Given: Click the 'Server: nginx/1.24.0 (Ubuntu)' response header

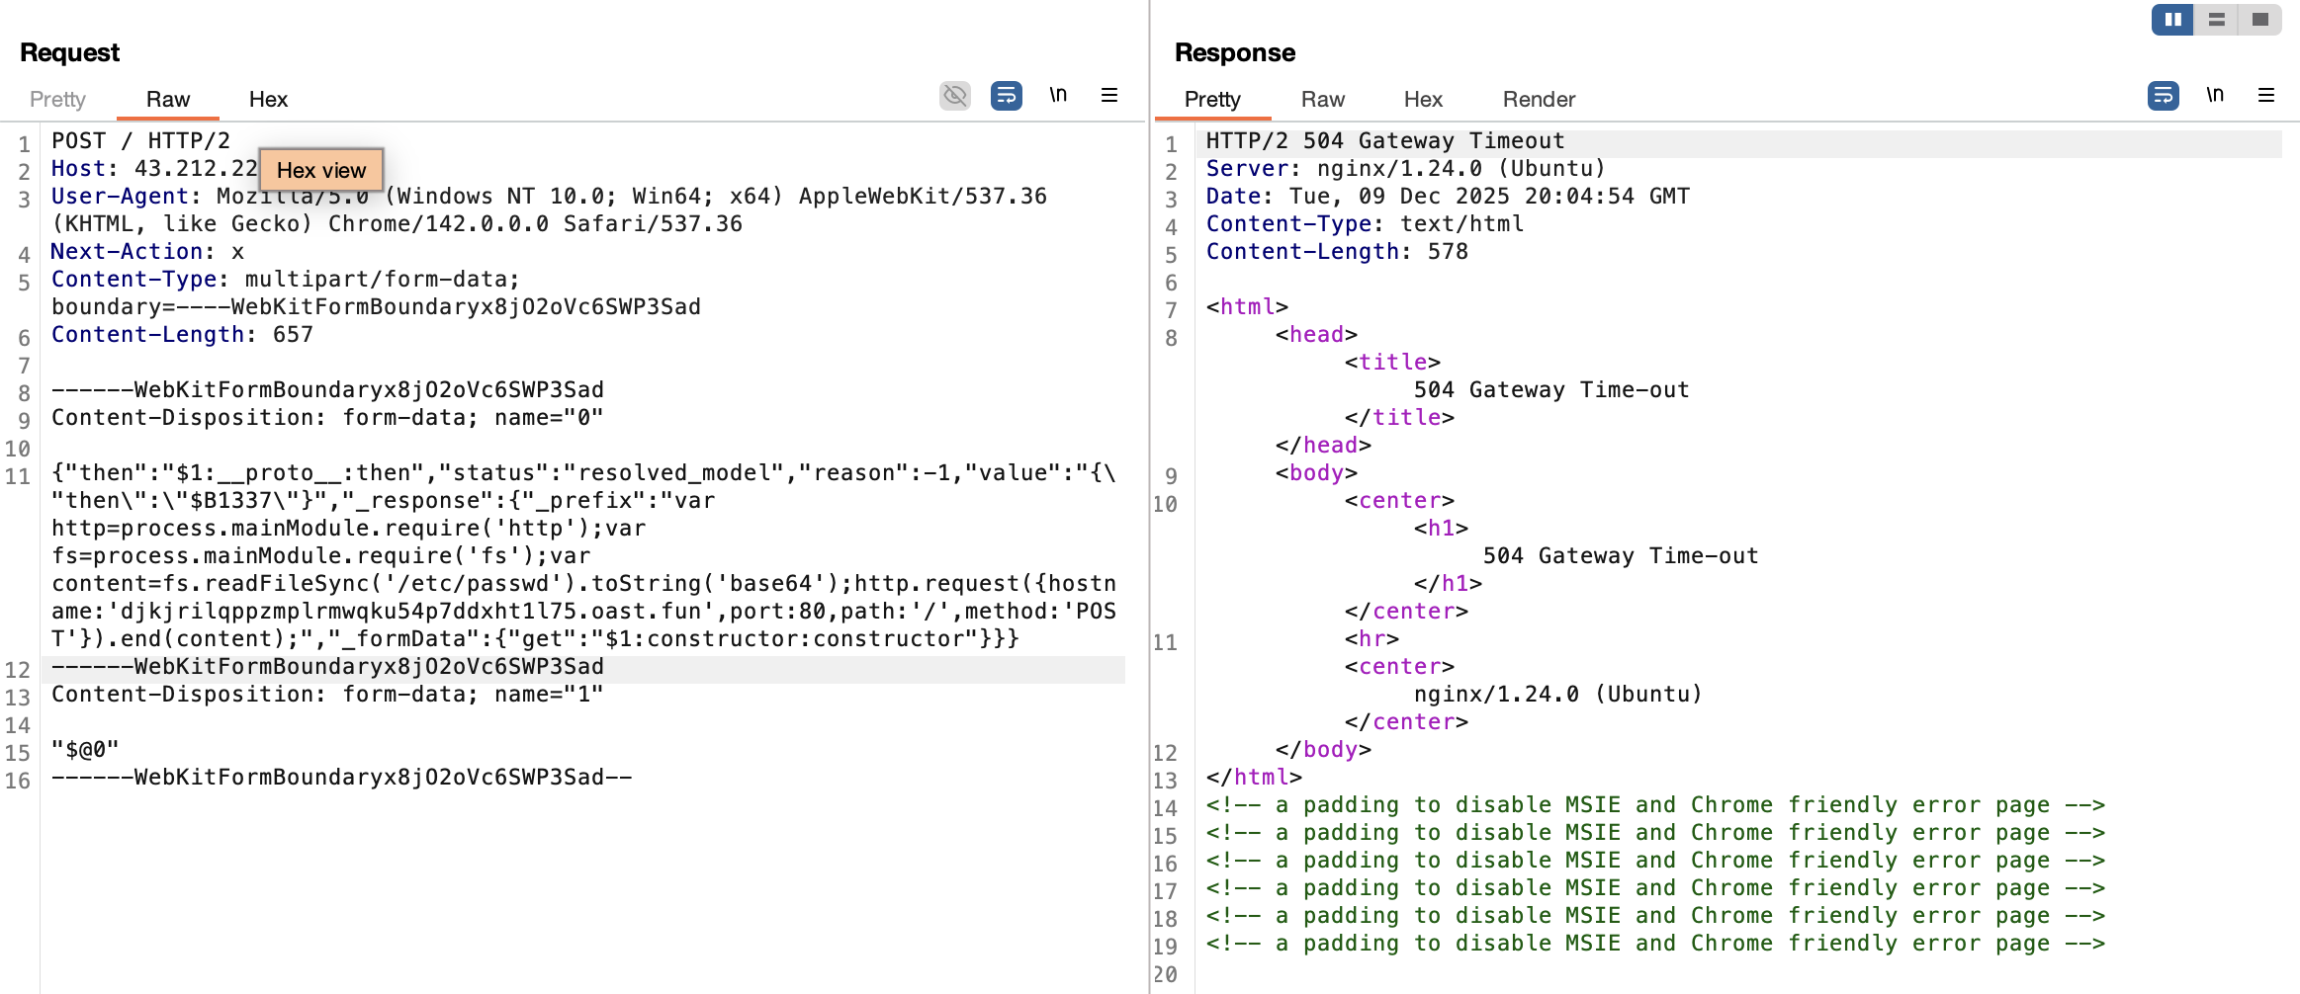Looking at the screenshot, I should pos(1406,169).
